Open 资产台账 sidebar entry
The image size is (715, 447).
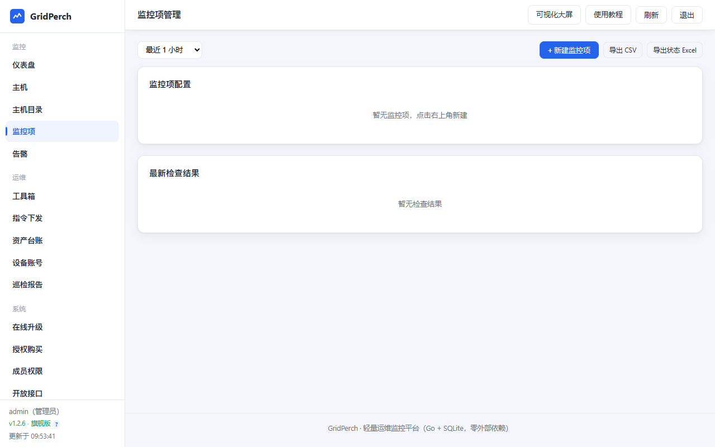coord(62,240)
